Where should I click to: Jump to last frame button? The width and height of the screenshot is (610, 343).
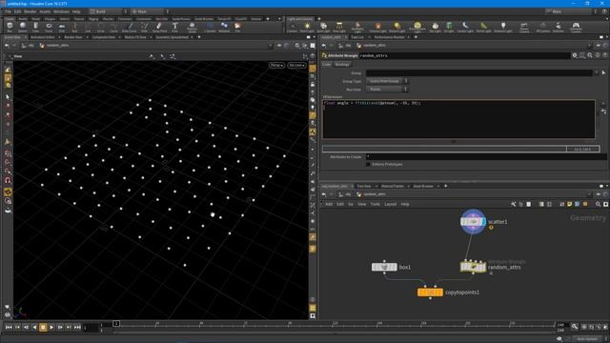point(77,328)
